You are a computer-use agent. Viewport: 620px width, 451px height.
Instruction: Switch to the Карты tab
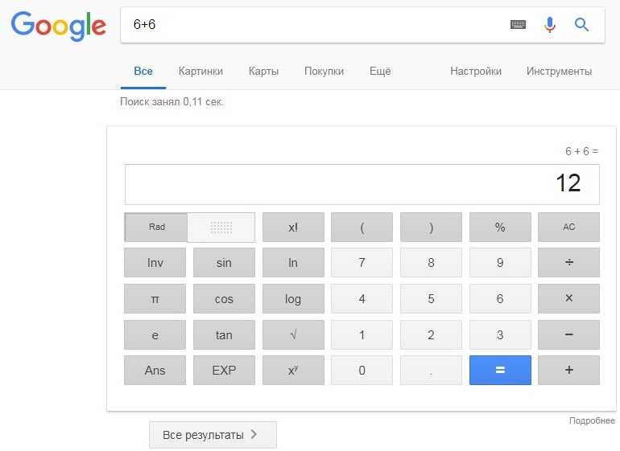(x=264, y=72)
